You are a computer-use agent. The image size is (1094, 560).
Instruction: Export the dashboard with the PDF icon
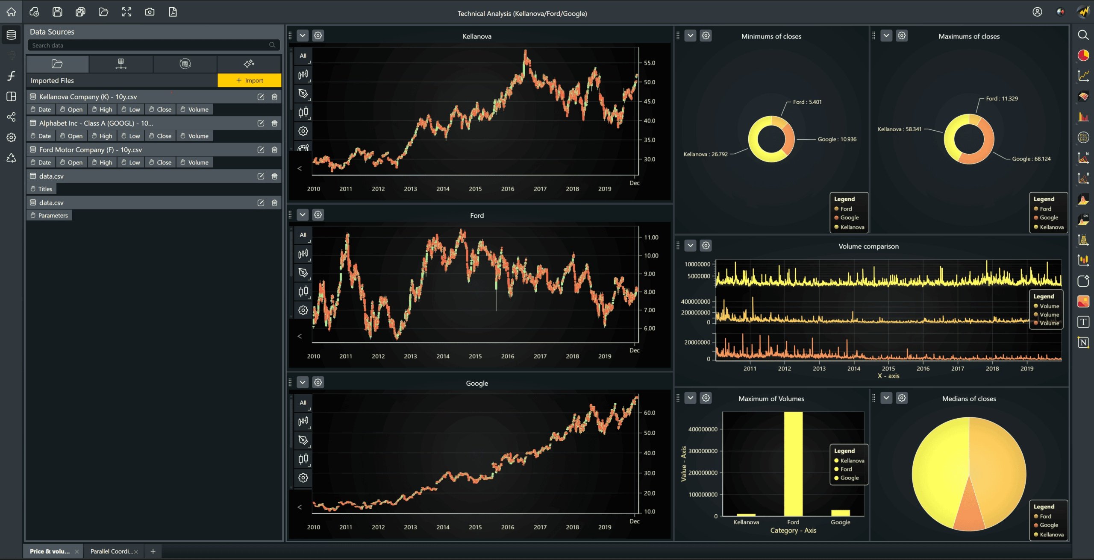[x=173, y=12]
